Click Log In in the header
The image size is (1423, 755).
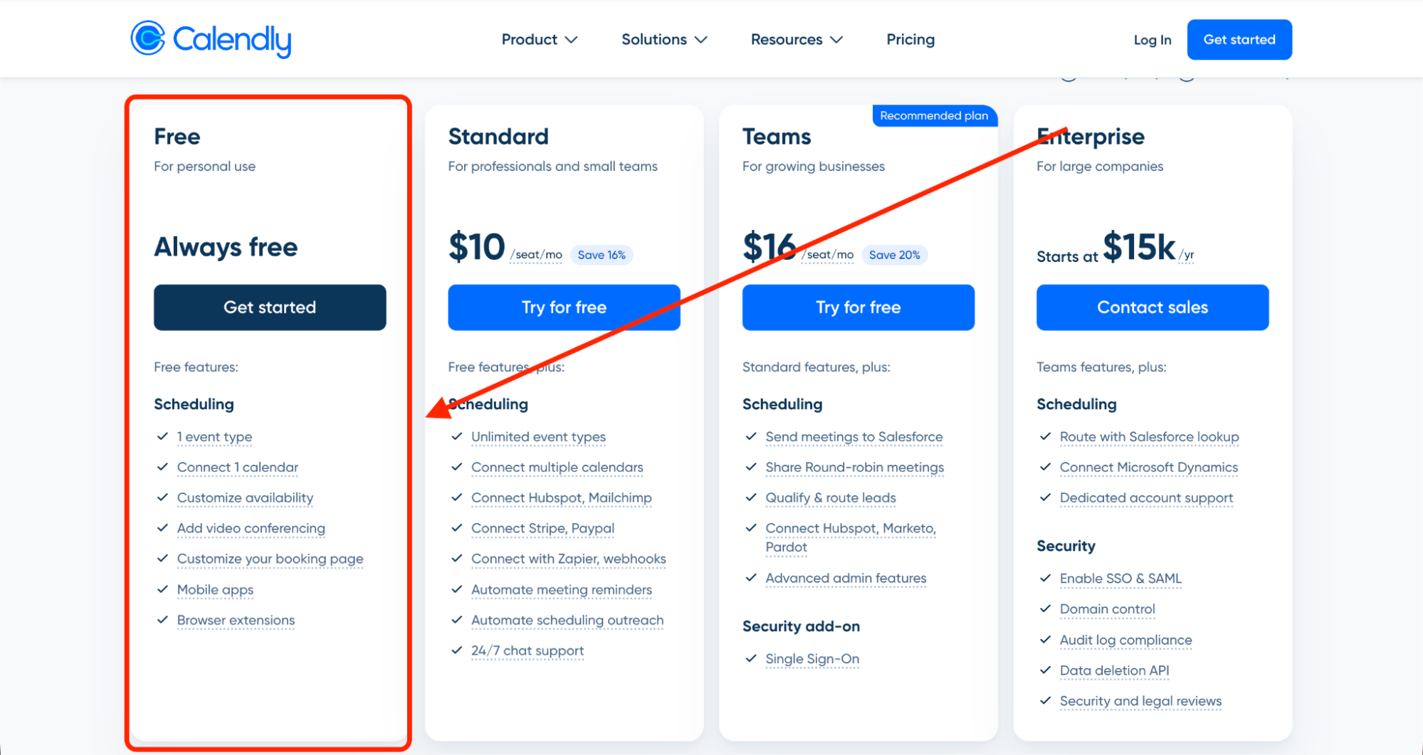1151,40
